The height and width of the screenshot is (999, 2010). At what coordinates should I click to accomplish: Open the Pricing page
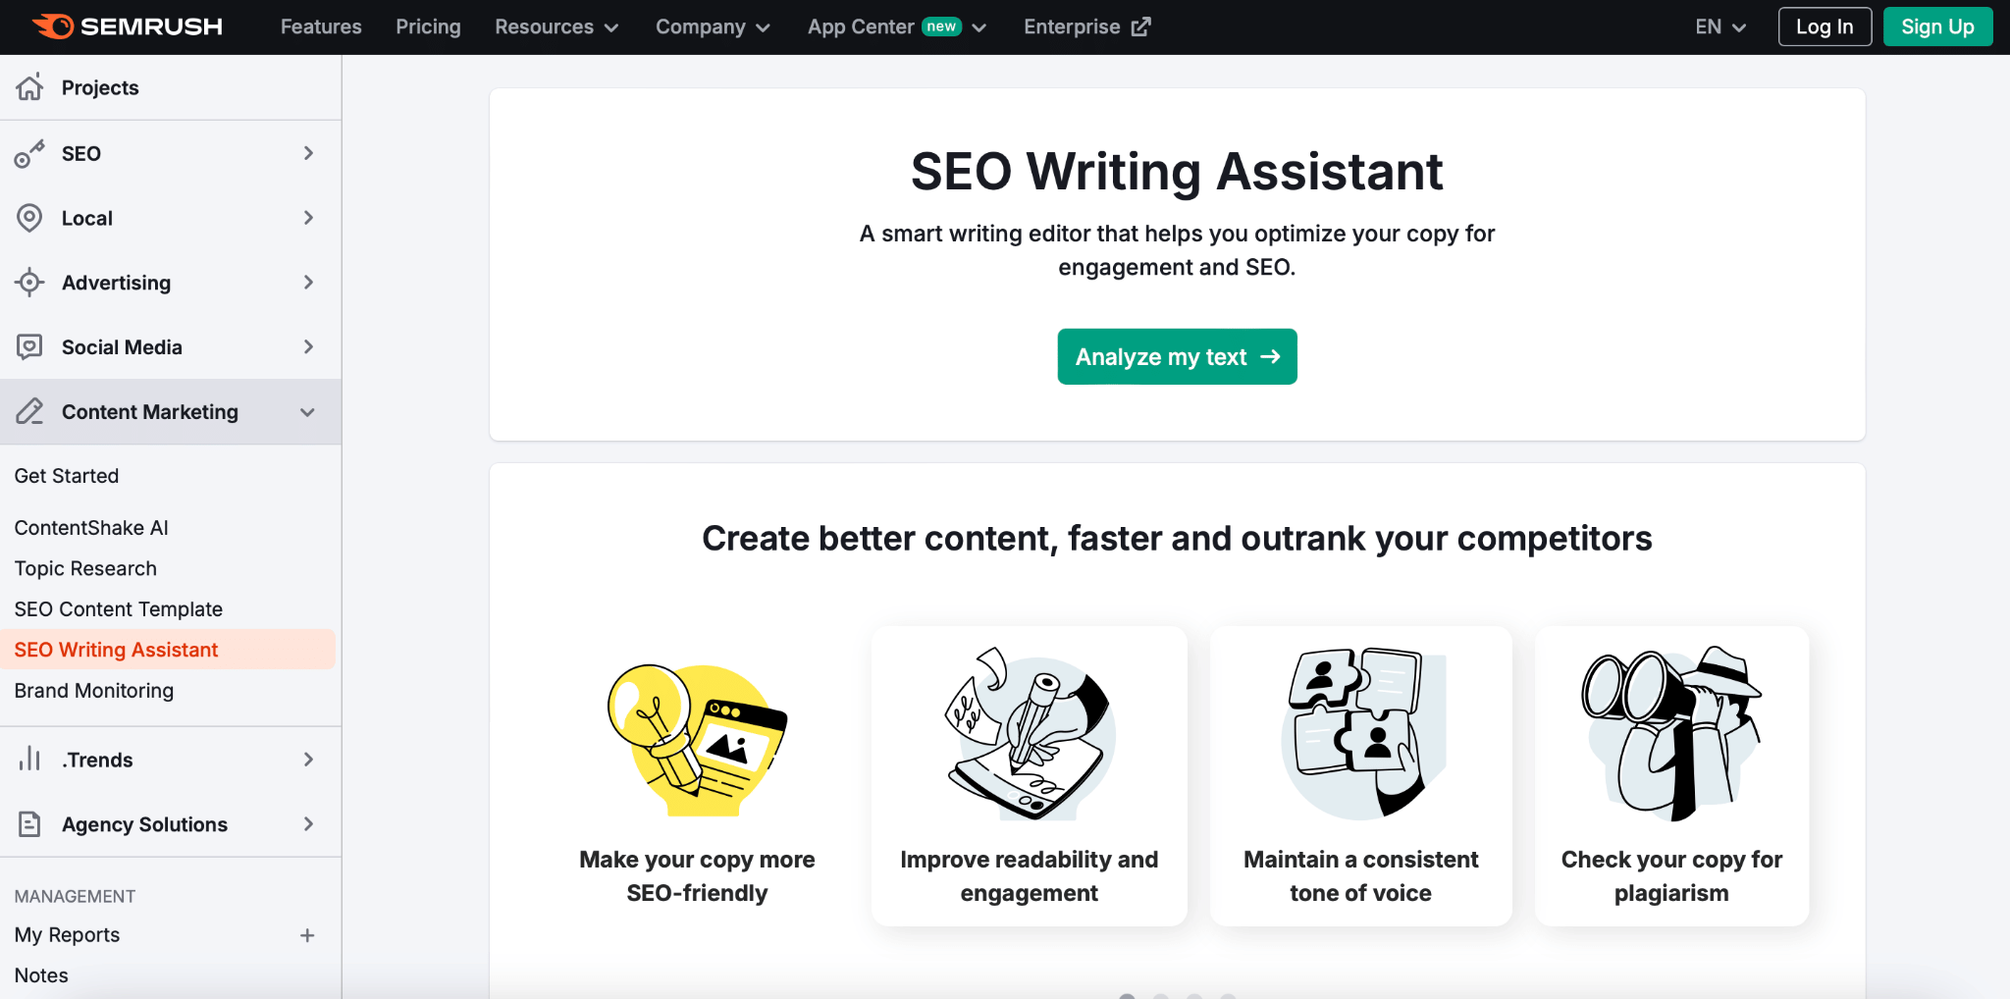click(428, 26)
